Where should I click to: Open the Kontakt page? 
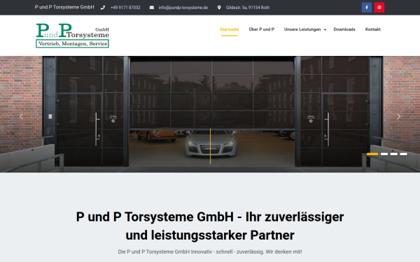coord(373,29)
